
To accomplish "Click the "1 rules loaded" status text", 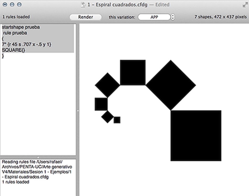I will [x=16, y=17].
